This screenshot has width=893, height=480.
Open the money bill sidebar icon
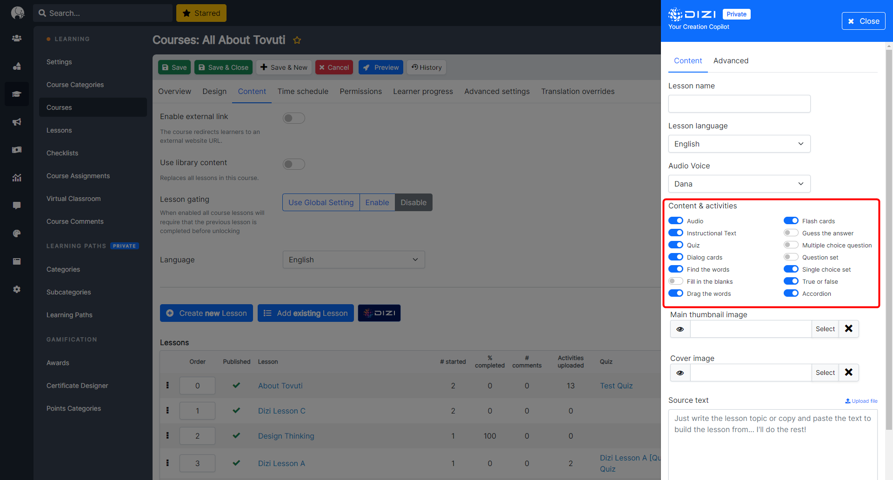click(x=17, y=150)
